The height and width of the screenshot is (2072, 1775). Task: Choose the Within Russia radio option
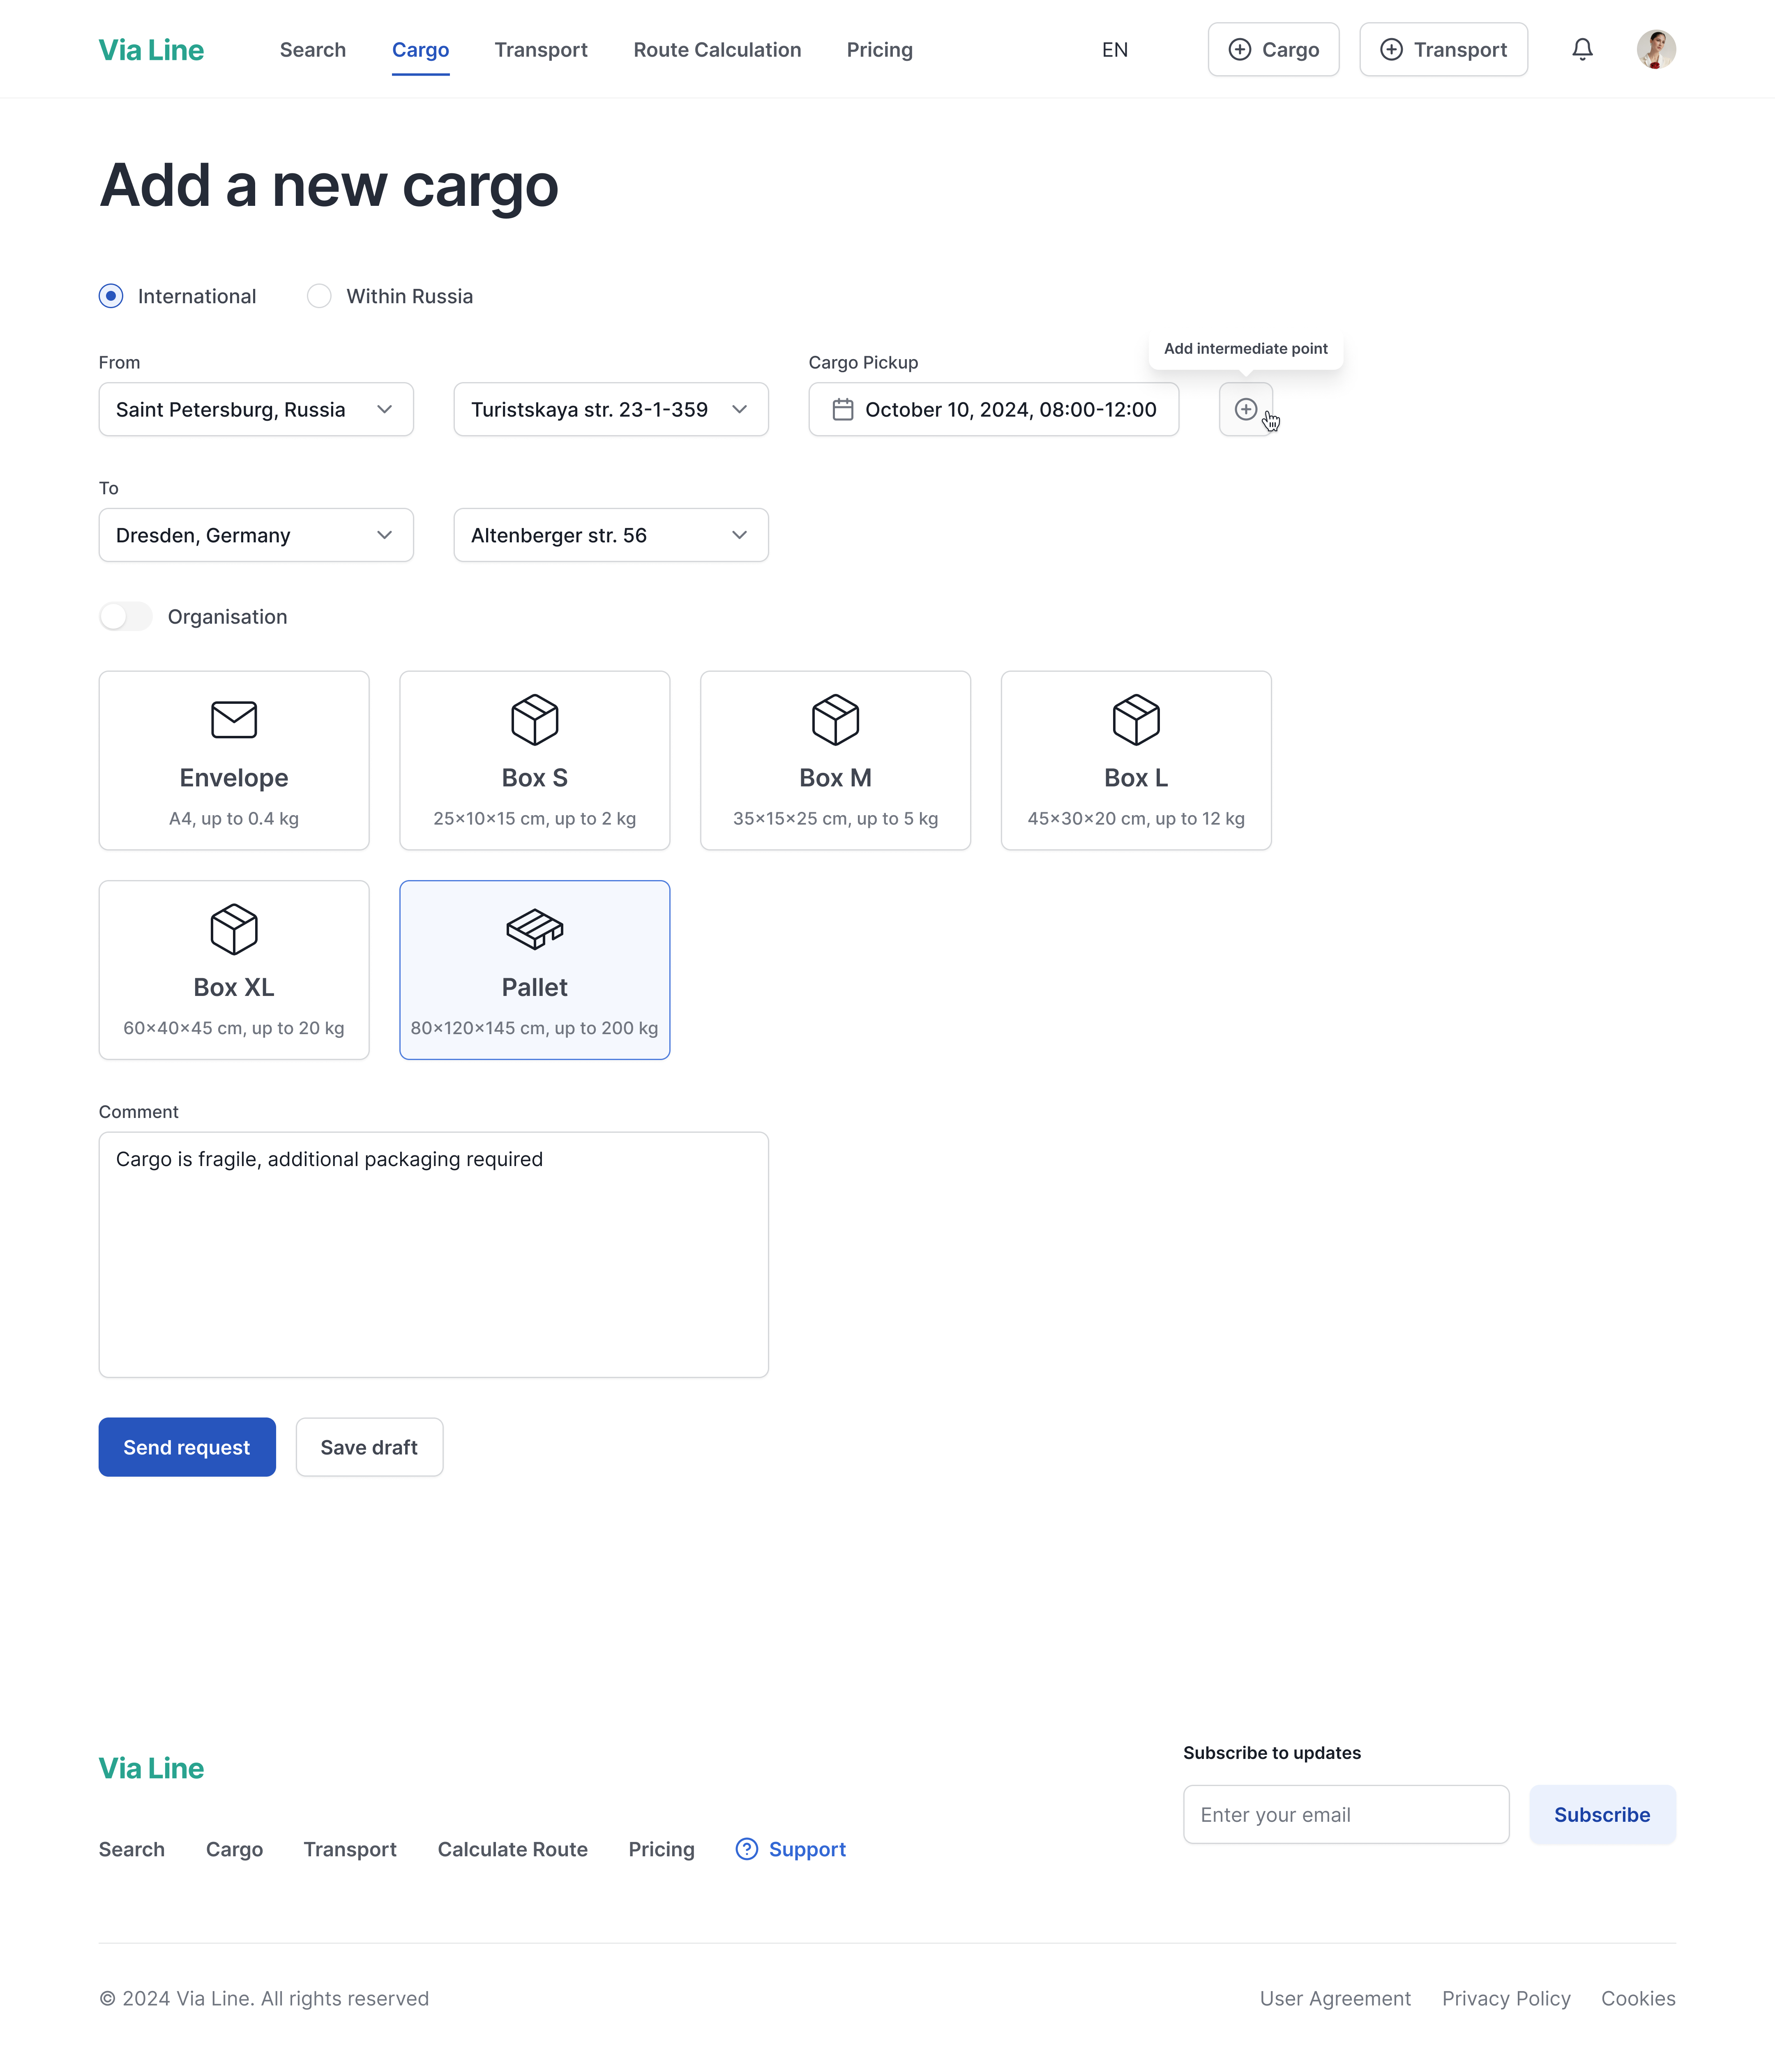coord(319,296)
